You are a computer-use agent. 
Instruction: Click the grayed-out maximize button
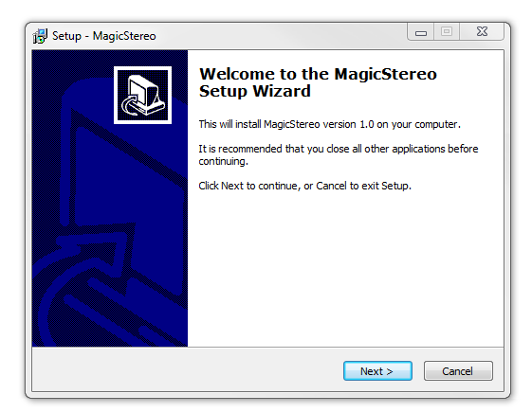[447, 32]
